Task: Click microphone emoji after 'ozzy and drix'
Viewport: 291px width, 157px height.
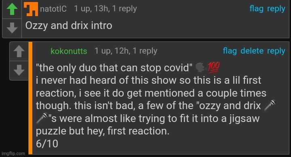Action: tap(270, 105)
